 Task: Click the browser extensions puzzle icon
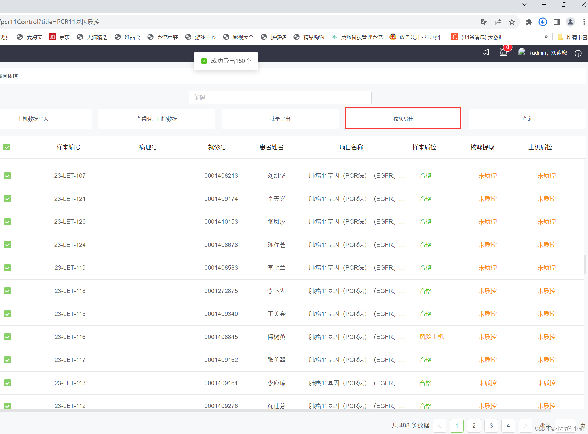[529, 22]
